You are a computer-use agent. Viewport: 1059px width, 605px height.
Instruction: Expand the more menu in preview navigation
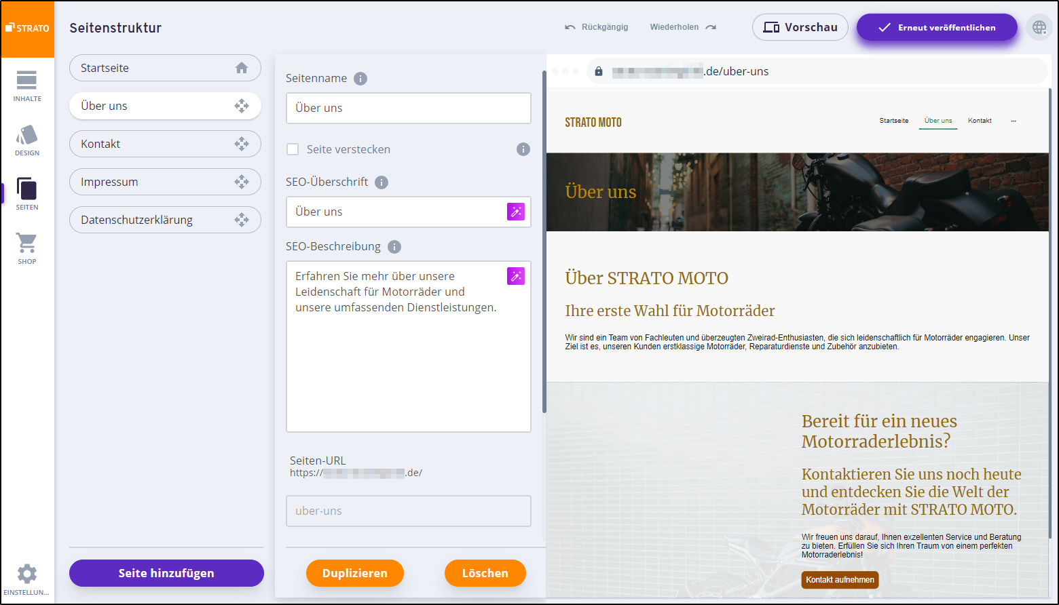[1014, 121]
